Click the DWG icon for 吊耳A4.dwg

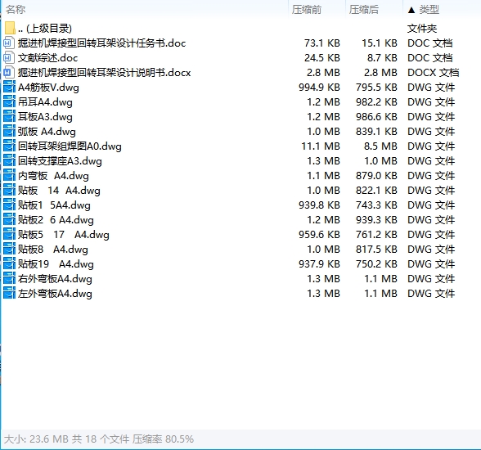pos(9,101)
